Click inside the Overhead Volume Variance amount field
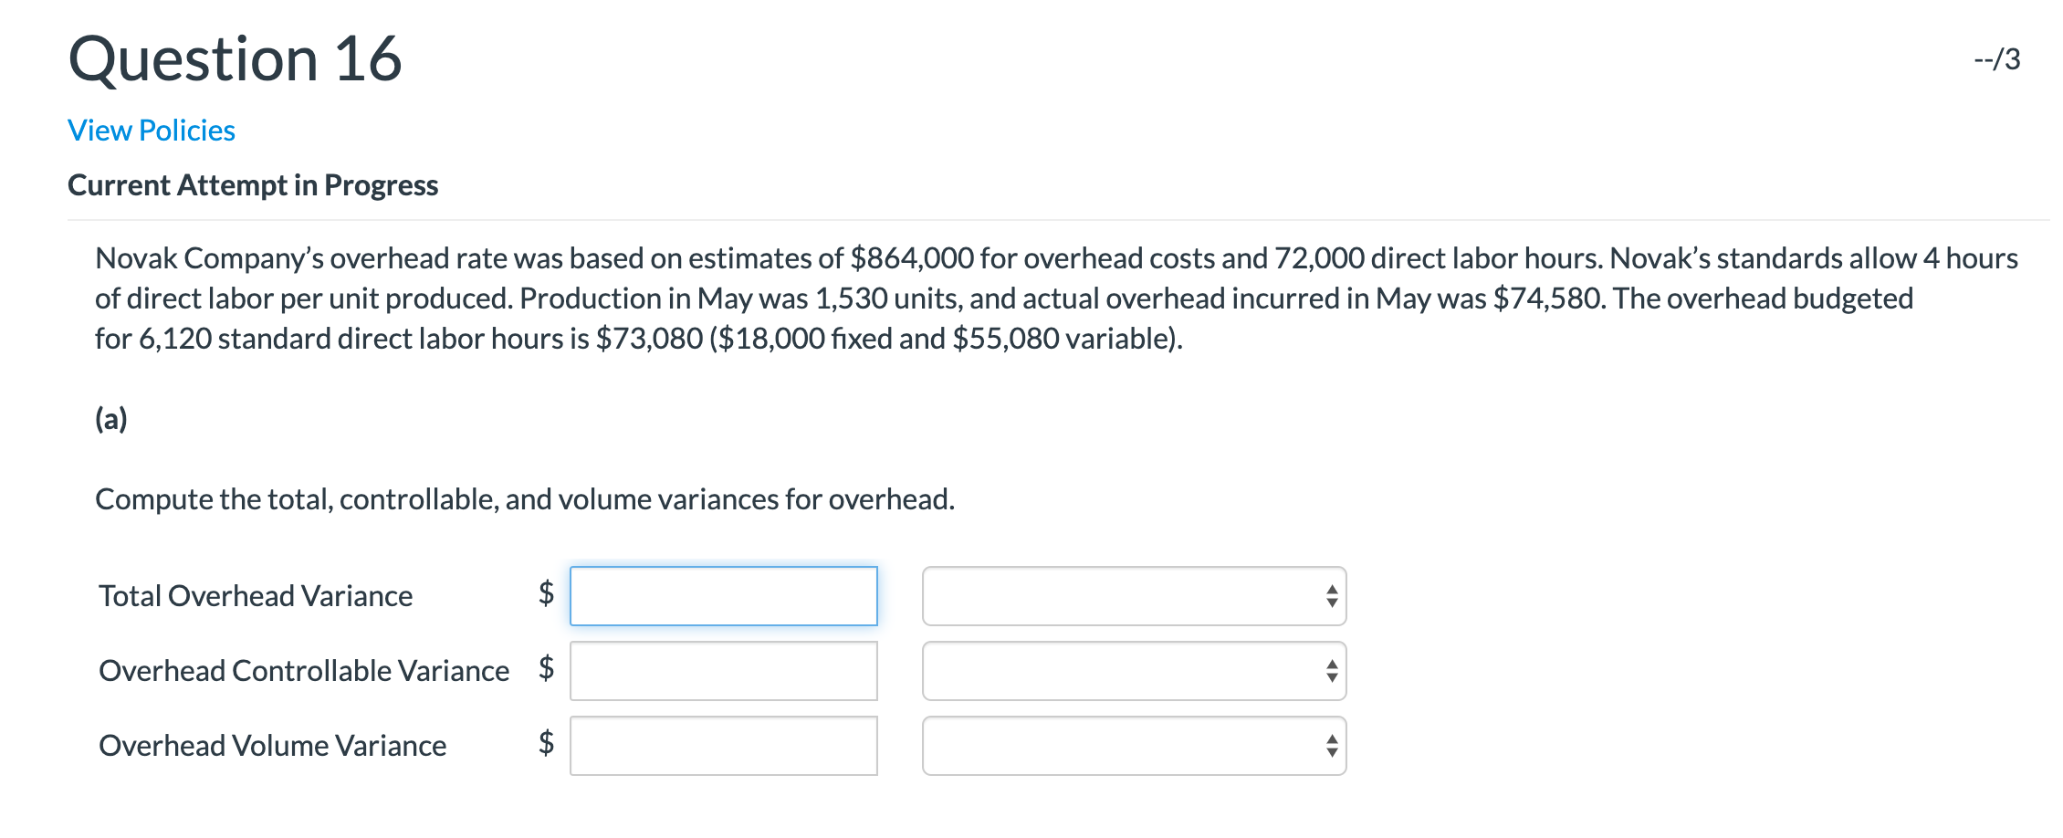This screenshot has width=2063, height=838. click(722, 746)
